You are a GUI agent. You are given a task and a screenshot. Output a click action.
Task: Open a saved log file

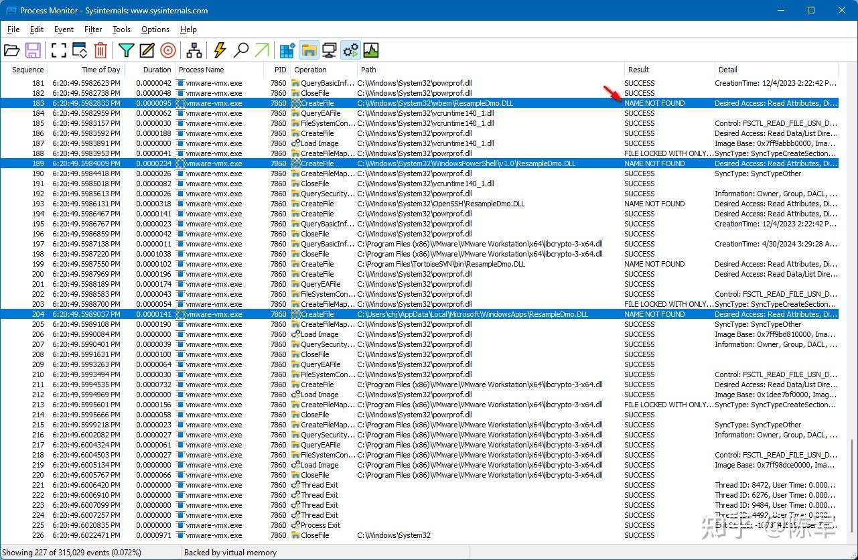pyautogui.click(x=12, y=50)
